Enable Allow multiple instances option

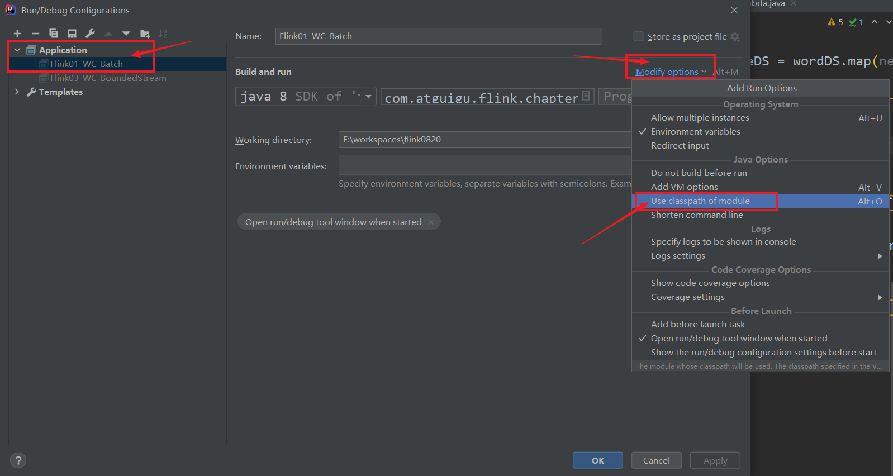click(761, 118)
